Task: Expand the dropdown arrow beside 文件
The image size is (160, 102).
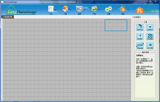Action: click(x=56, y=10)
